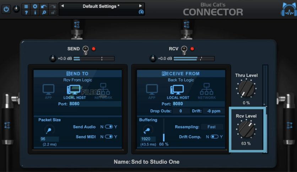Open the Resampling Fast dropdown
This screenshot has width=297, height=172.
(212, 127)
